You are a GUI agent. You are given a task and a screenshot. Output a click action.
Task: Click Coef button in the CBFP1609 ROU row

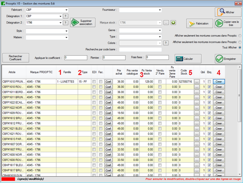pyautogui.click(x=108, y=113)
